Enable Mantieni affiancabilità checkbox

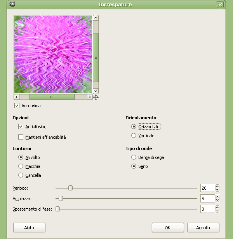pyautogui.click(x=21, y=137)
